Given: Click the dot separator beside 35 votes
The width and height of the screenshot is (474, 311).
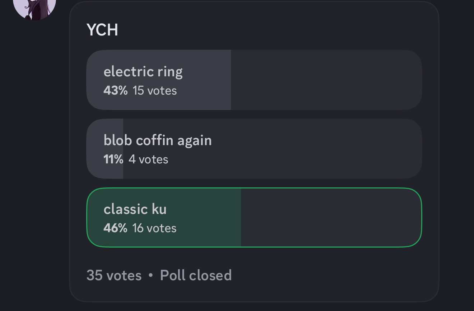Looking at the screenshot, I should [150, 275].
